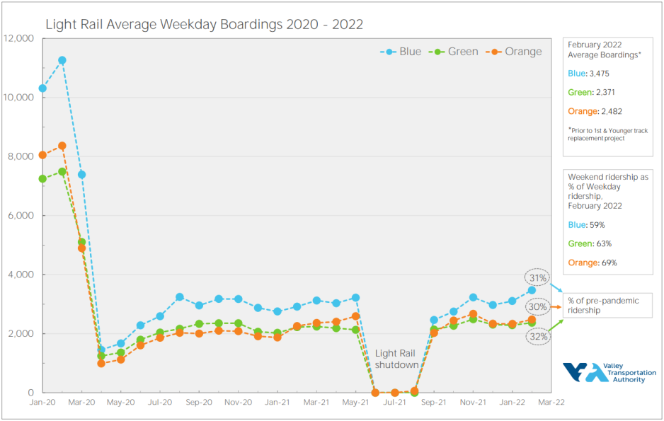Click the Jul-20 x-axis label
Image resolution: width=664 pixels, height=421 pixels.
pos(160,402)
